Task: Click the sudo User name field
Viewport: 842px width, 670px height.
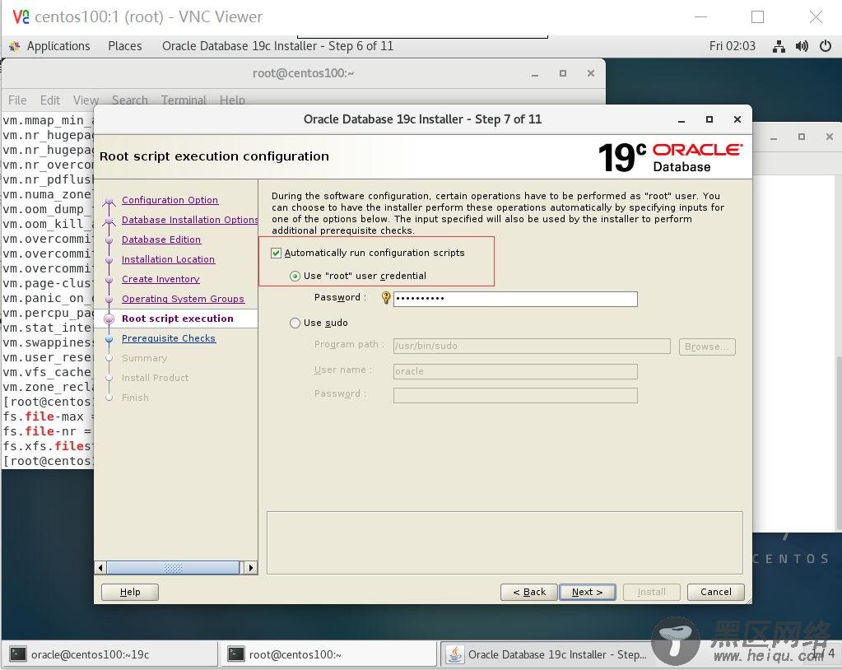Action: [x=515, y=371]
